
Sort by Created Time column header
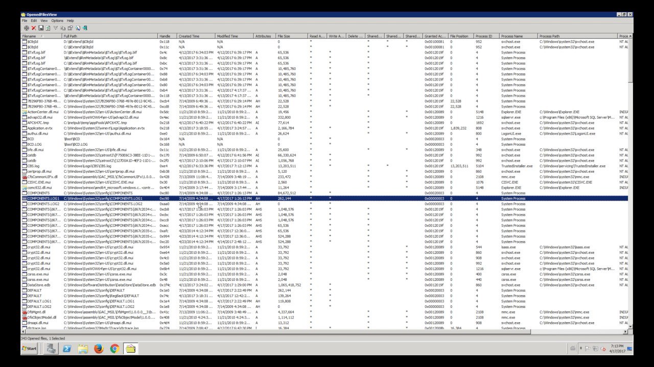pos(195,36)
